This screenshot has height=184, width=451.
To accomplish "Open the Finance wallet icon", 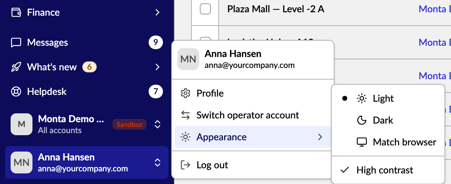I will pos(16,13).
